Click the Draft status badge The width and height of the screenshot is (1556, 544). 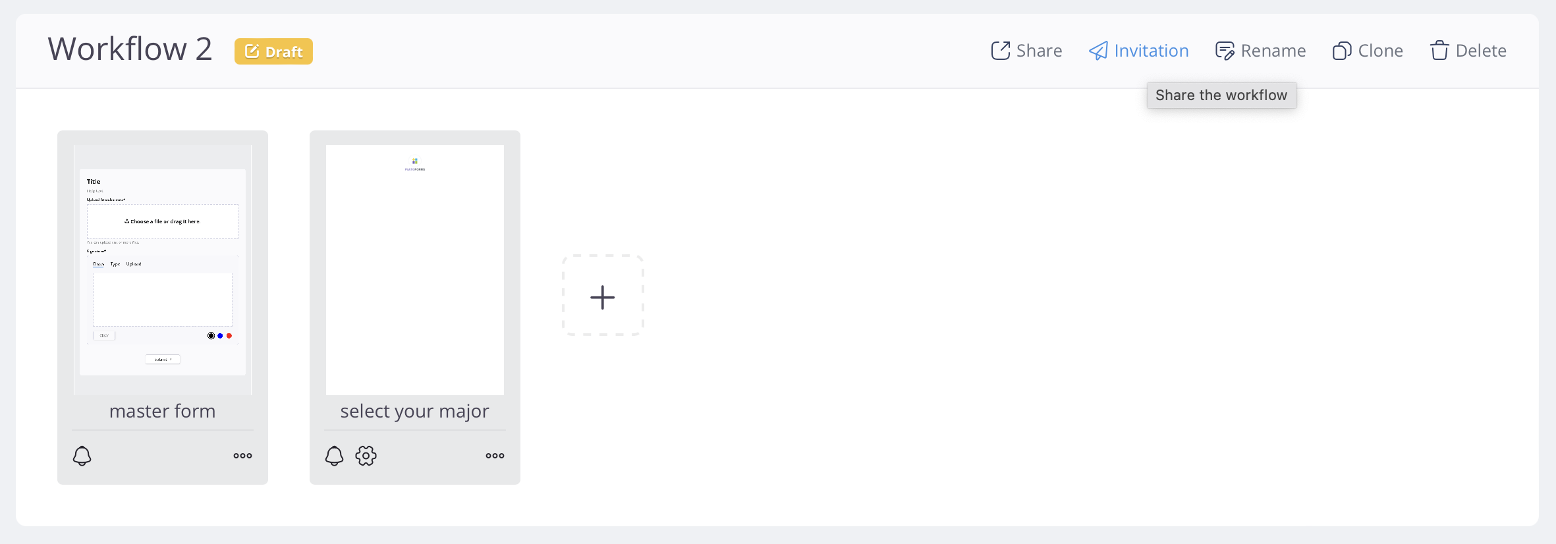(x=273, y=51)
